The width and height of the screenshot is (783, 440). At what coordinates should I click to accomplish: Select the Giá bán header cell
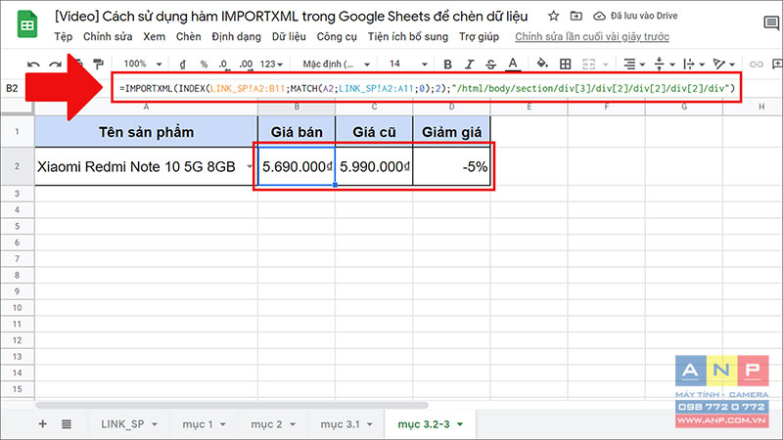click(x=297, y=132)
